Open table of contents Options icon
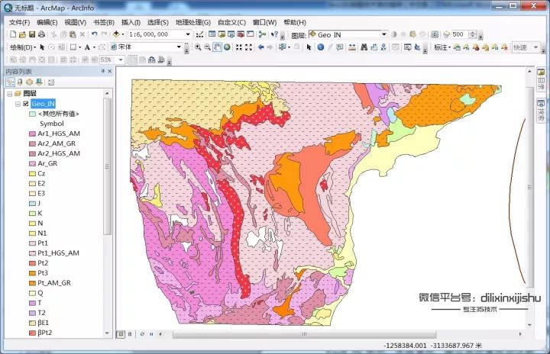The width and height of the screenshot is (550, 354). pos(51,82)
